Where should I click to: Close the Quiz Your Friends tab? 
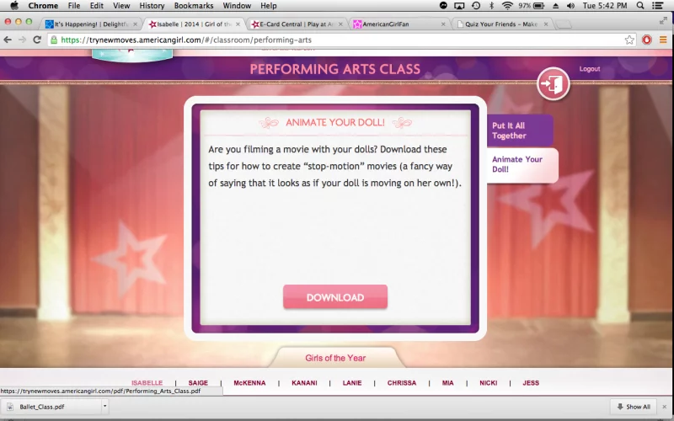(x=546, y=24)
